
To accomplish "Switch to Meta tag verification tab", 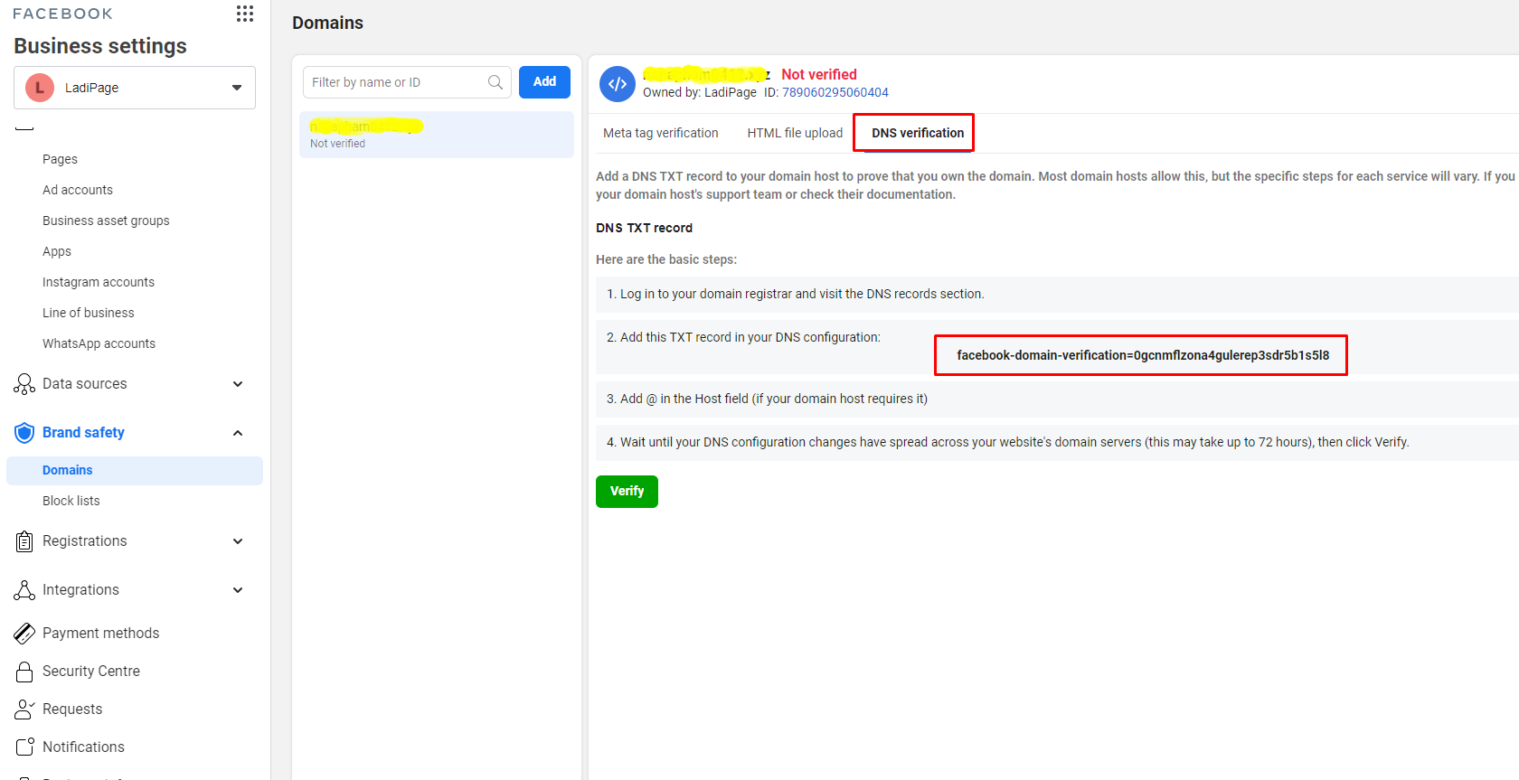I will pyautogui.click(x=660, y=133).
